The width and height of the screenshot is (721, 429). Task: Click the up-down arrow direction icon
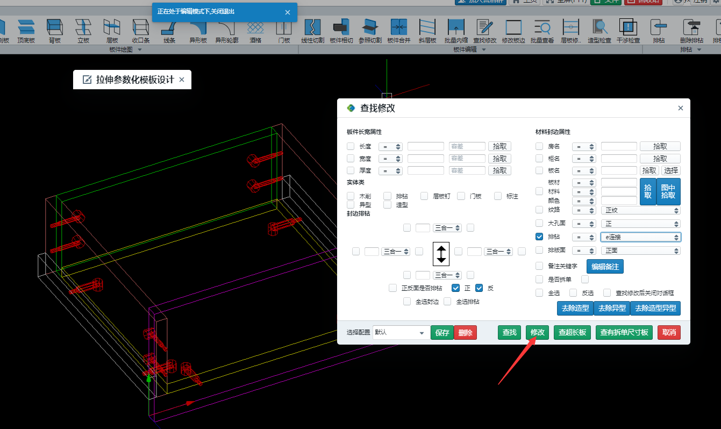(x=441, y=253)
